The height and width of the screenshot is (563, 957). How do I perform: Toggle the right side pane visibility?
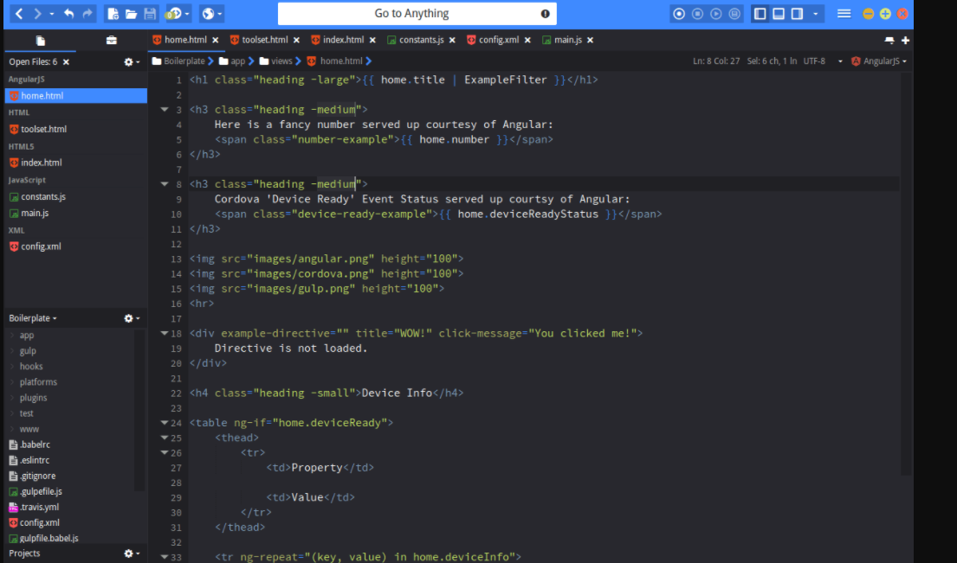click(796, 14)
